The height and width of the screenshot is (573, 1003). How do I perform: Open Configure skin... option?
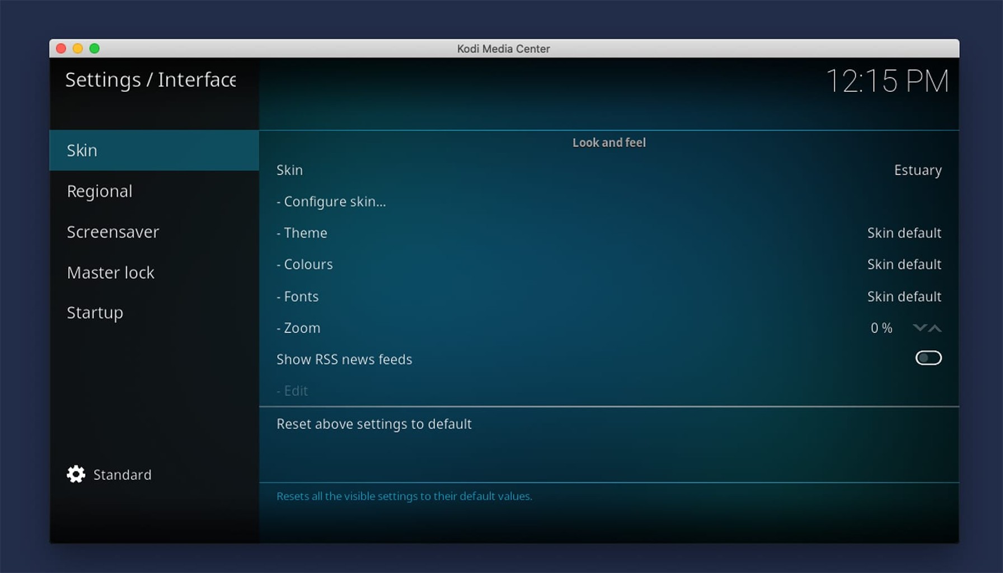[x=609, y=201]
